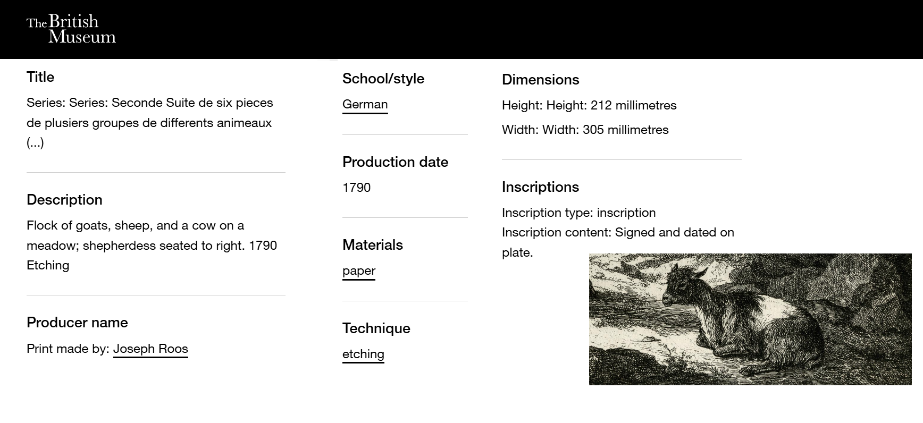Click the Width 305 millimetres text
The width and height of the screenshot is (923, 423).
point(585,130)
